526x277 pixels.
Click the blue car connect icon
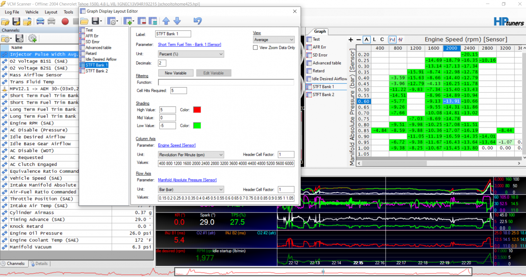pyautogui.click(x=40, y=22)
